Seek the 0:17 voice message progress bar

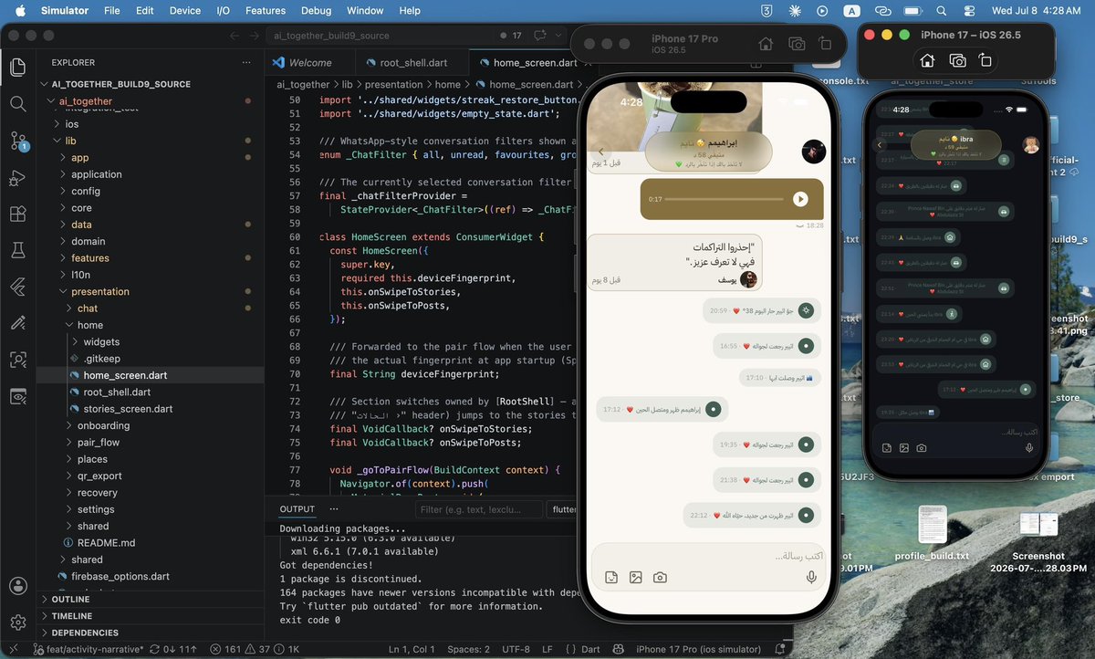725,199
